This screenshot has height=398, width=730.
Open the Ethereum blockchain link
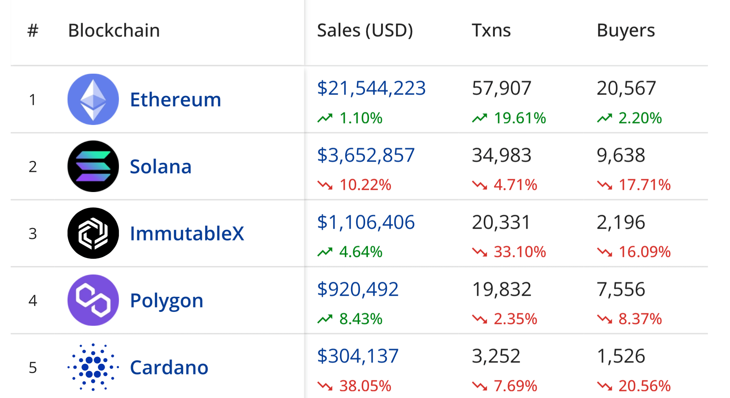(x=175, y=100)
